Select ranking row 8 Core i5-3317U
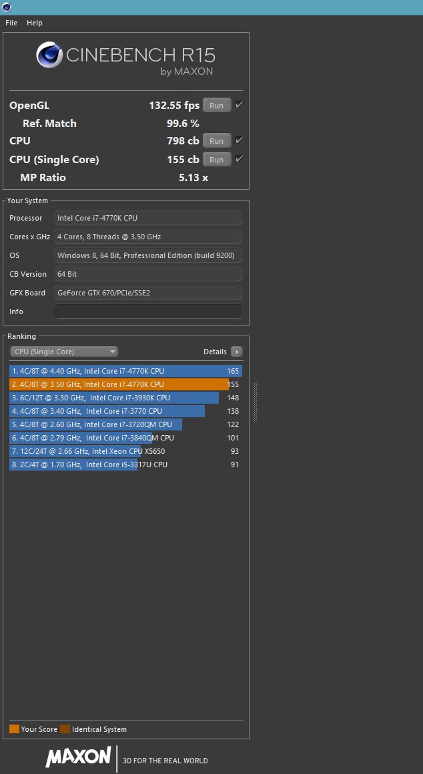Image resolution: width=423 pixels, height=774 pixels. pos(125,465)
